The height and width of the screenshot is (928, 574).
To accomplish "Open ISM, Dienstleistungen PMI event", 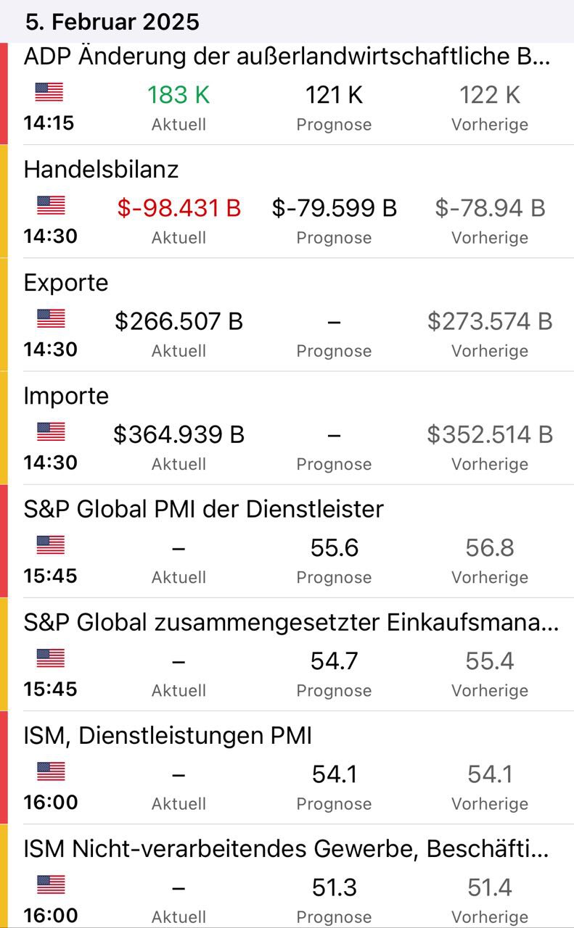I will [168, 736].
